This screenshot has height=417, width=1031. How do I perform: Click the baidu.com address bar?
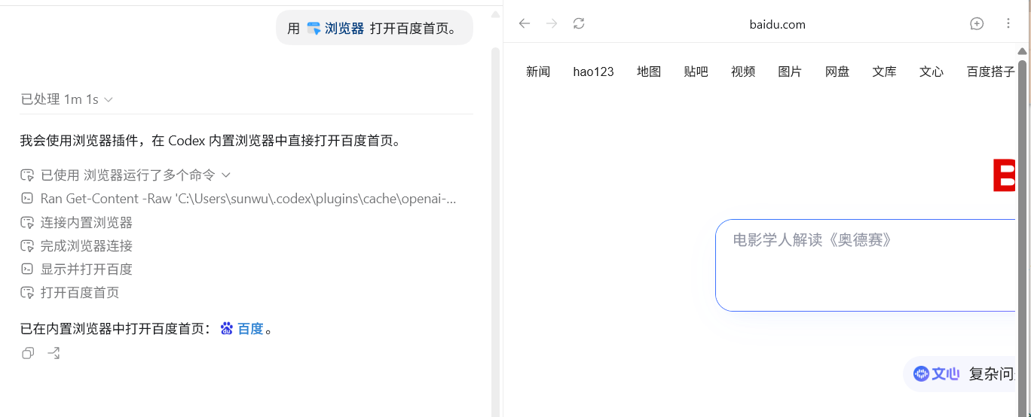coord(778,24)
